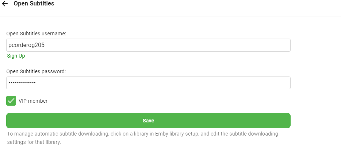
Task: Focus the Open Subtitles password field
Action: (148, 83)
